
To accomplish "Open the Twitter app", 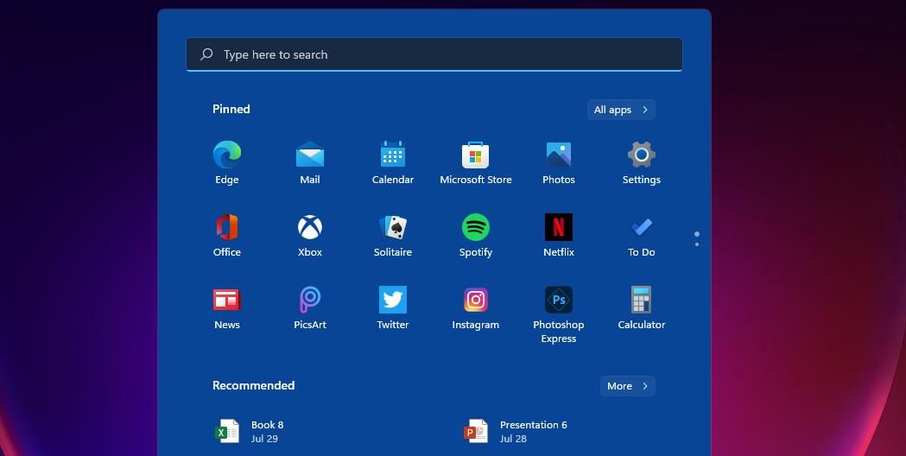I will (393, 308).
